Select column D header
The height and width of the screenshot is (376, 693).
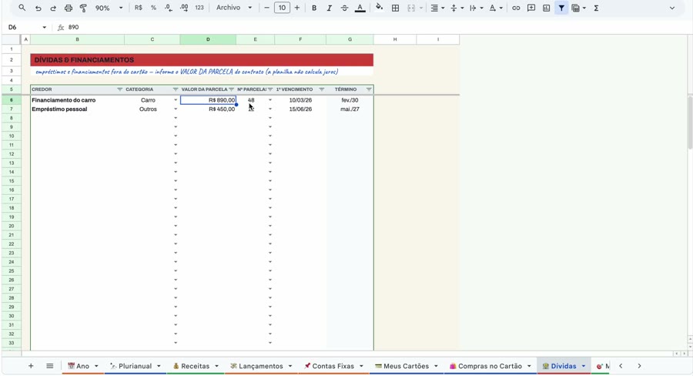208,39
